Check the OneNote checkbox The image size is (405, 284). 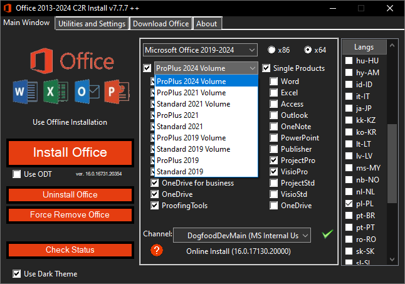pos(273,127)
